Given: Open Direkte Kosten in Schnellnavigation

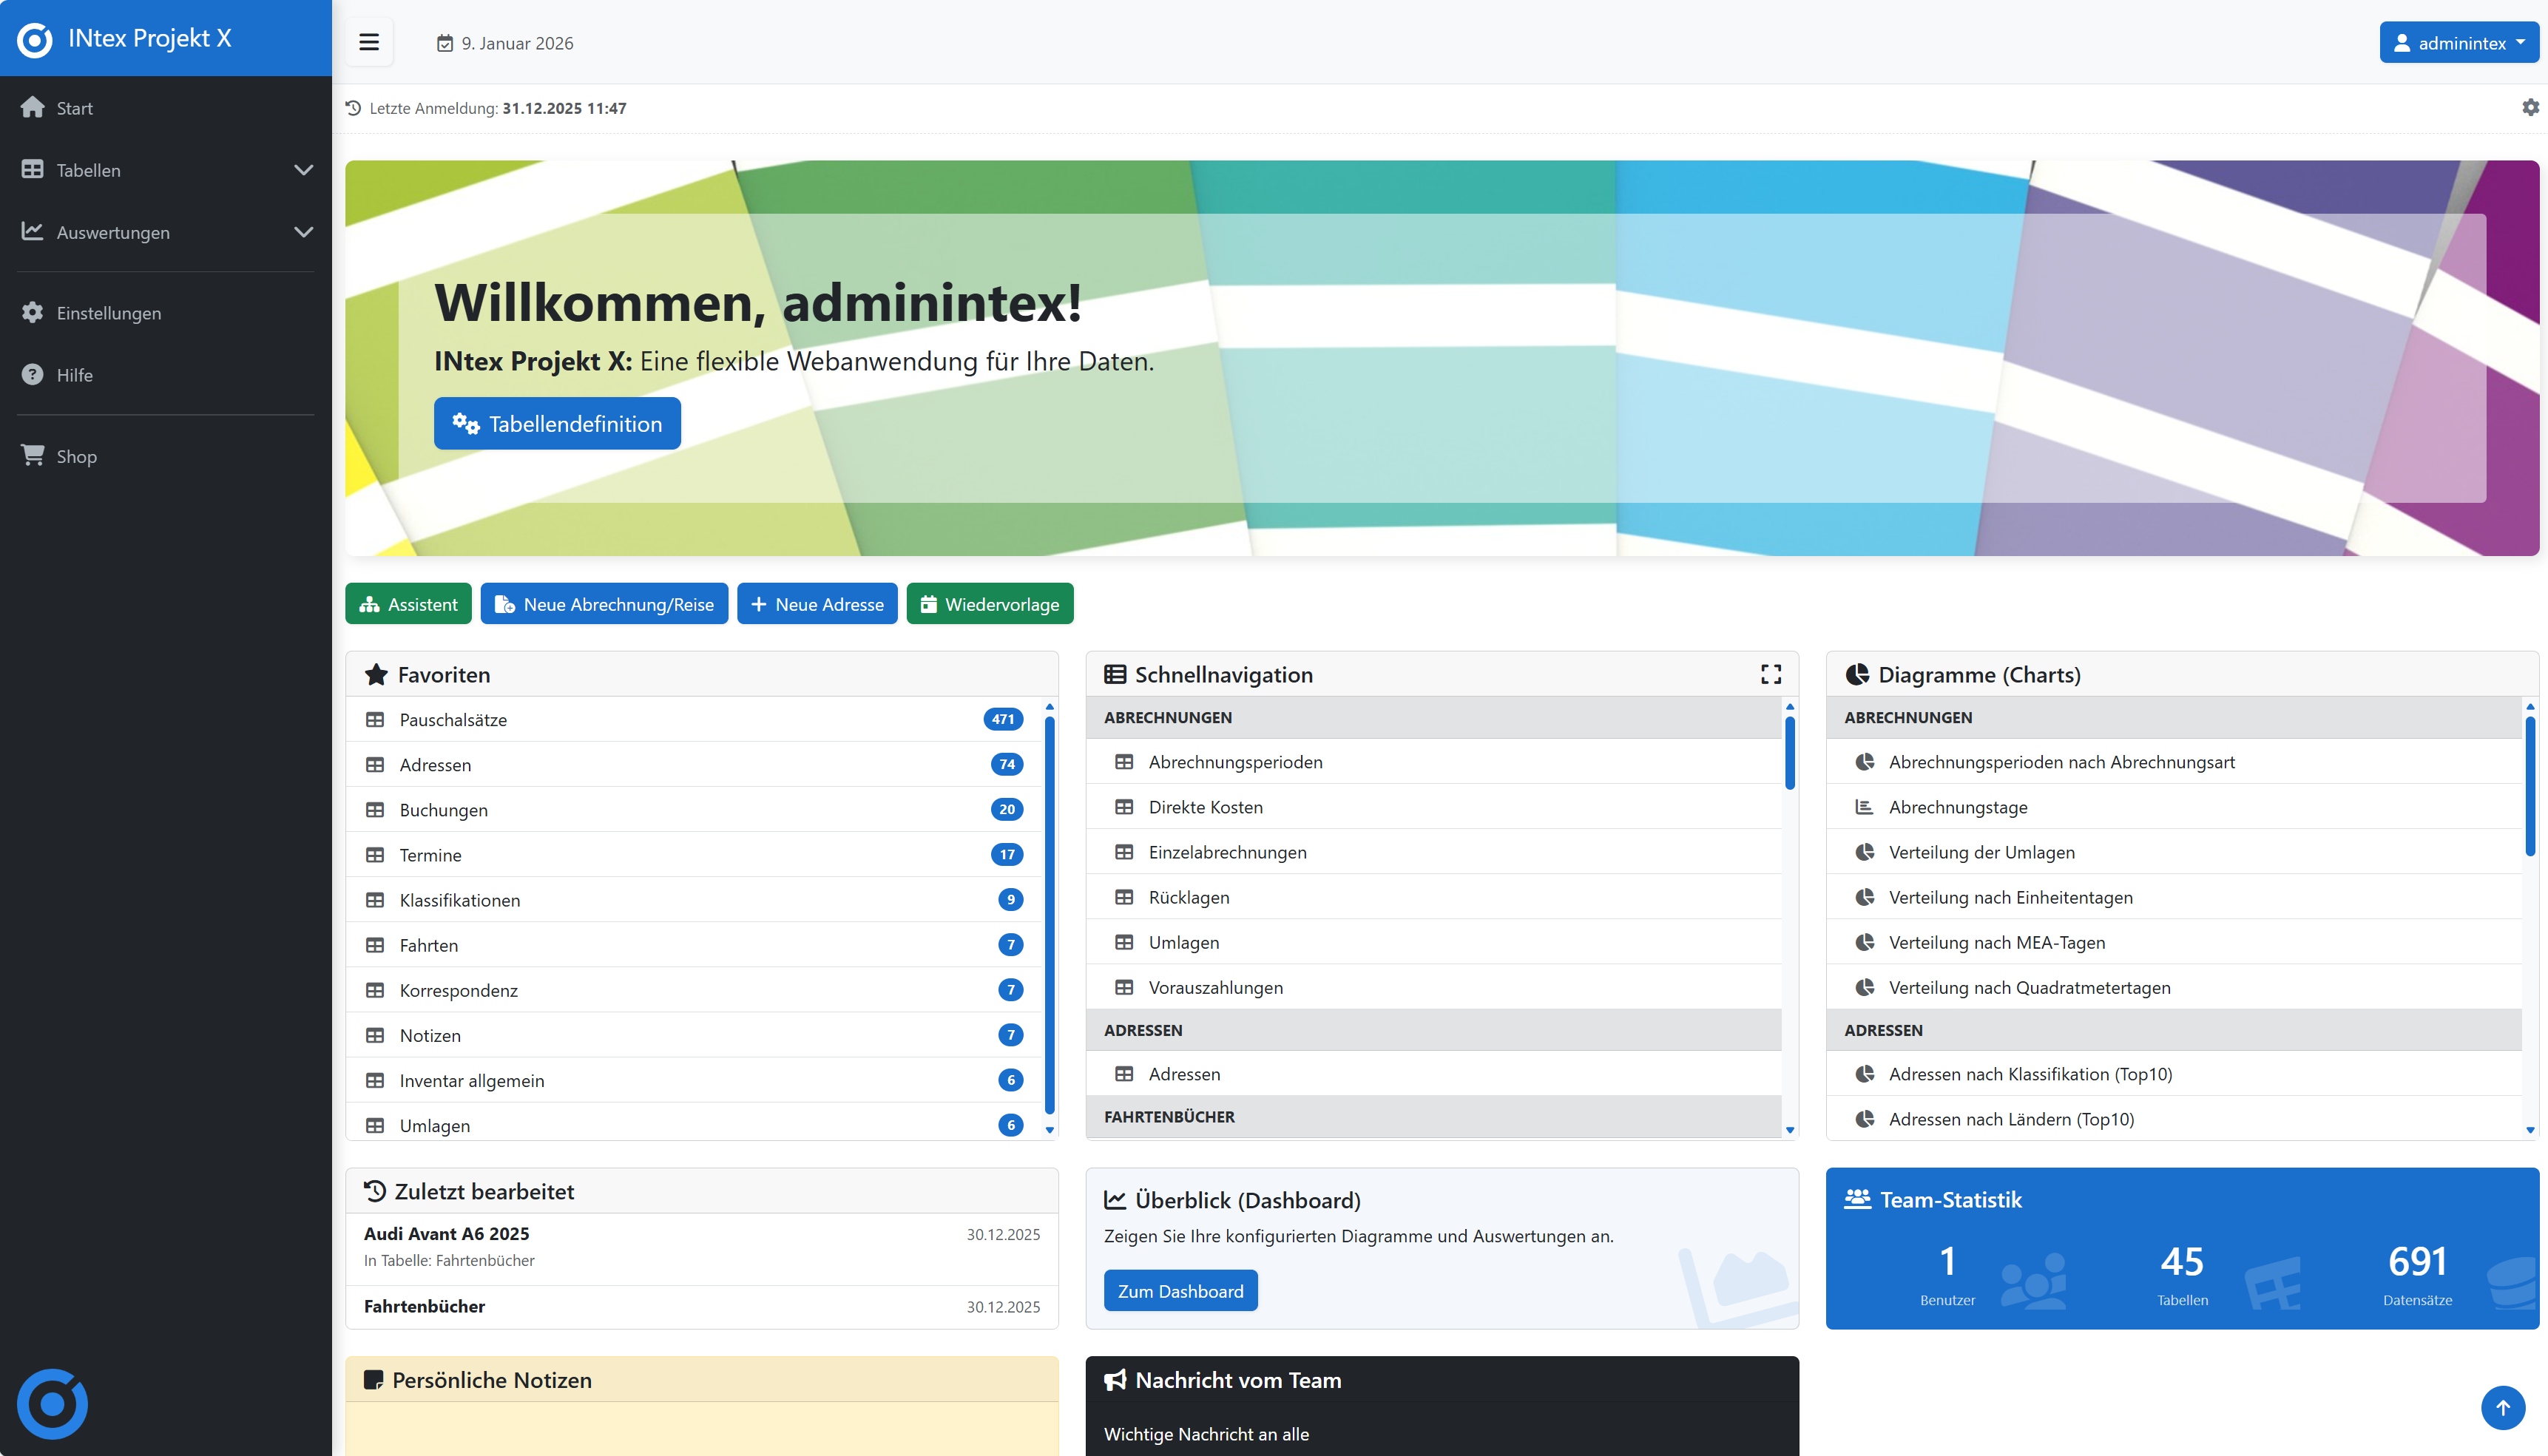Looking at the screenshot, I should pyautogui.click(x=1205, y=807).
